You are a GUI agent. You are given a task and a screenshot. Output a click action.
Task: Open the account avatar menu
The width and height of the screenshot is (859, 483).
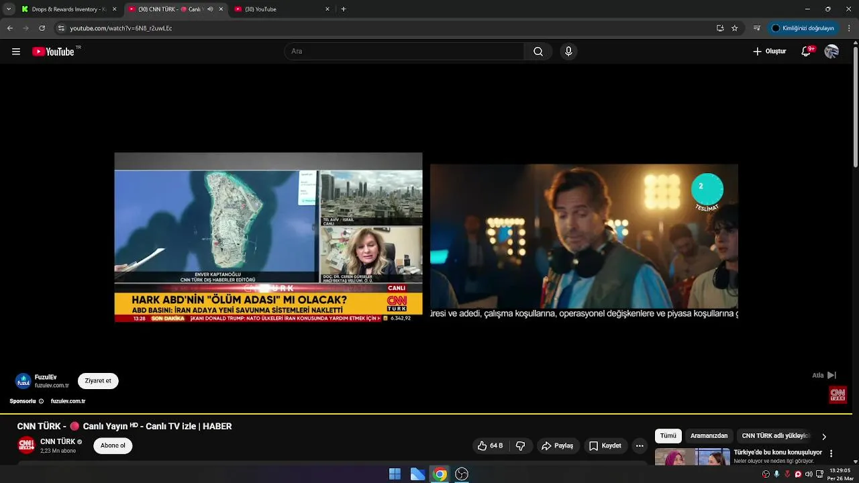pos(831,52)
